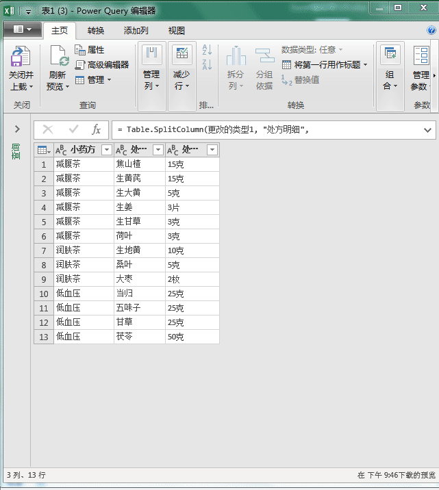Select cell 生地黄 in row 7
439x490 pixels.
click(140, 250)
